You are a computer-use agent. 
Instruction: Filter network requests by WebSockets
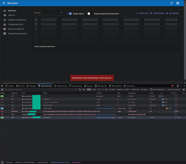[135, 90]
